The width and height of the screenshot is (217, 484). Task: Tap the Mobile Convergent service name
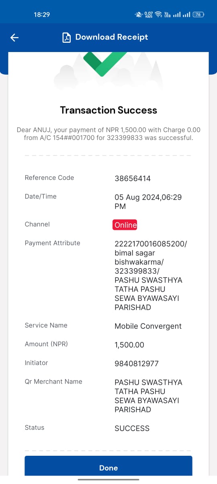(148, 326)
